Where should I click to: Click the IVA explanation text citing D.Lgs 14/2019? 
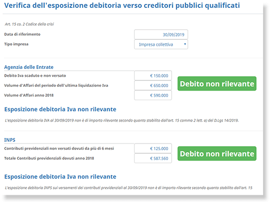pyautogui.click(x=121, y=120)
